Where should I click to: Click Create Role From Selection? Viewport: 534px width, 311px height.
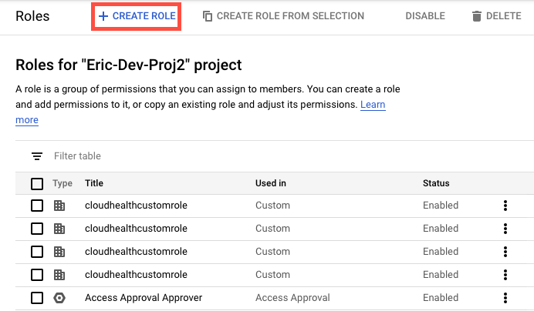point(282,15)
